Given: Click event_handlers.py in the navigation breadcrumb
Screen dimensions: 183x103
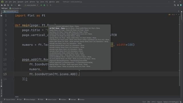Looking at the screenshot, I should click(15, 8).
